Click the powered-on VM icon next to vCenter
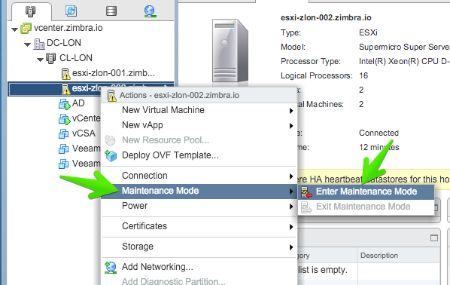Screen dimensions: 450x285 (x=64, y=119)
